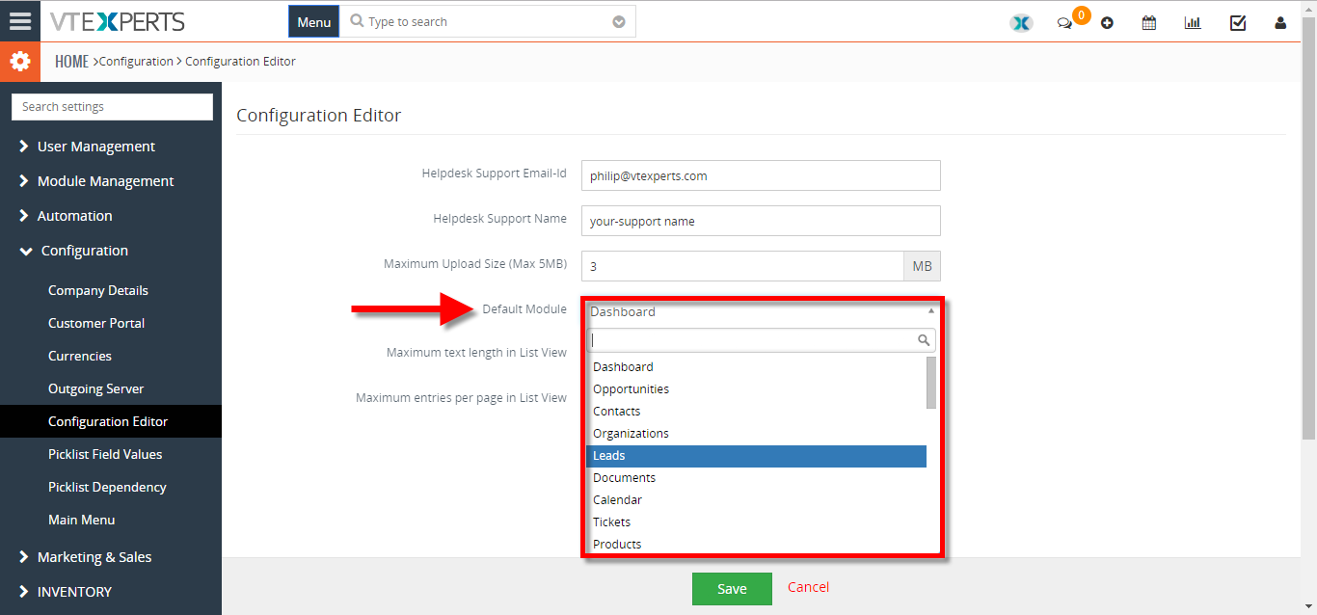The height and width of the screenshot is (615, 1317).
Task: Select Configuration Editor in the sidebar
Action: pos(111,421)
